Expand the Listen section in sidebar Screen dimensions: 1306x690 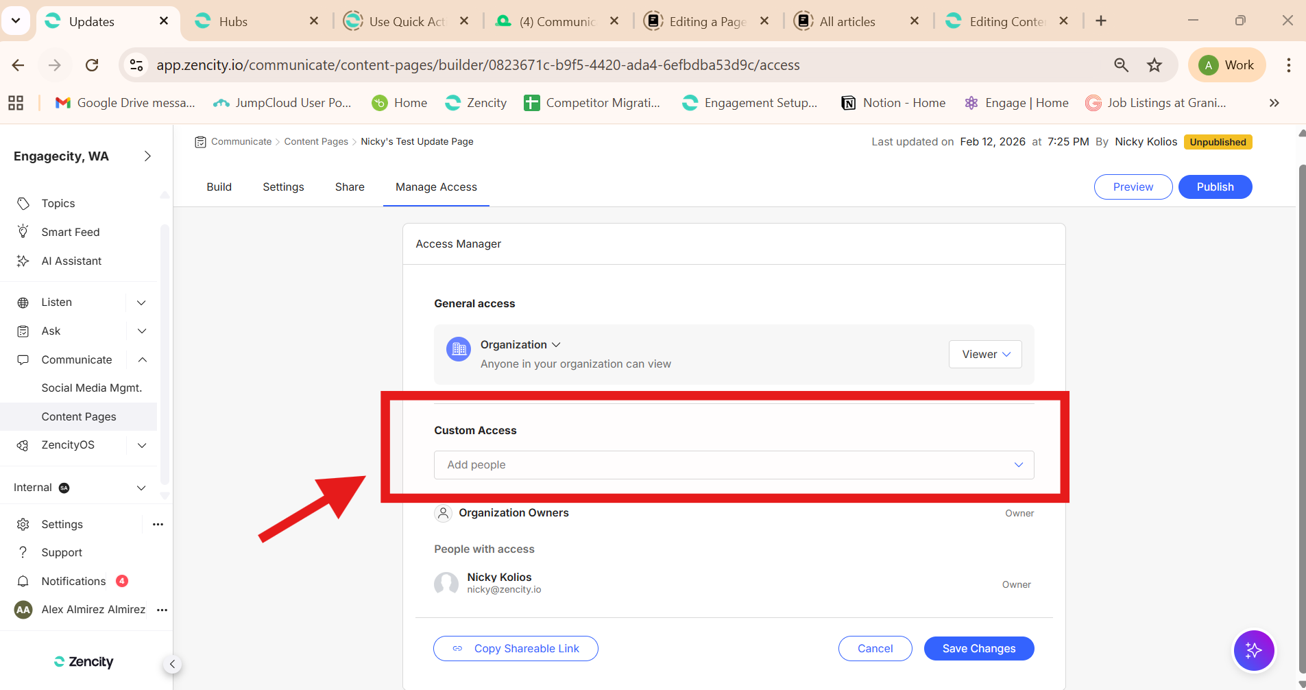coord(141,302)
